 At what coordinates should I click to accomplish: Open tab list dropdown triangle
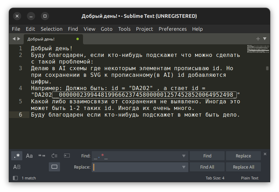[x=265, y=39]
